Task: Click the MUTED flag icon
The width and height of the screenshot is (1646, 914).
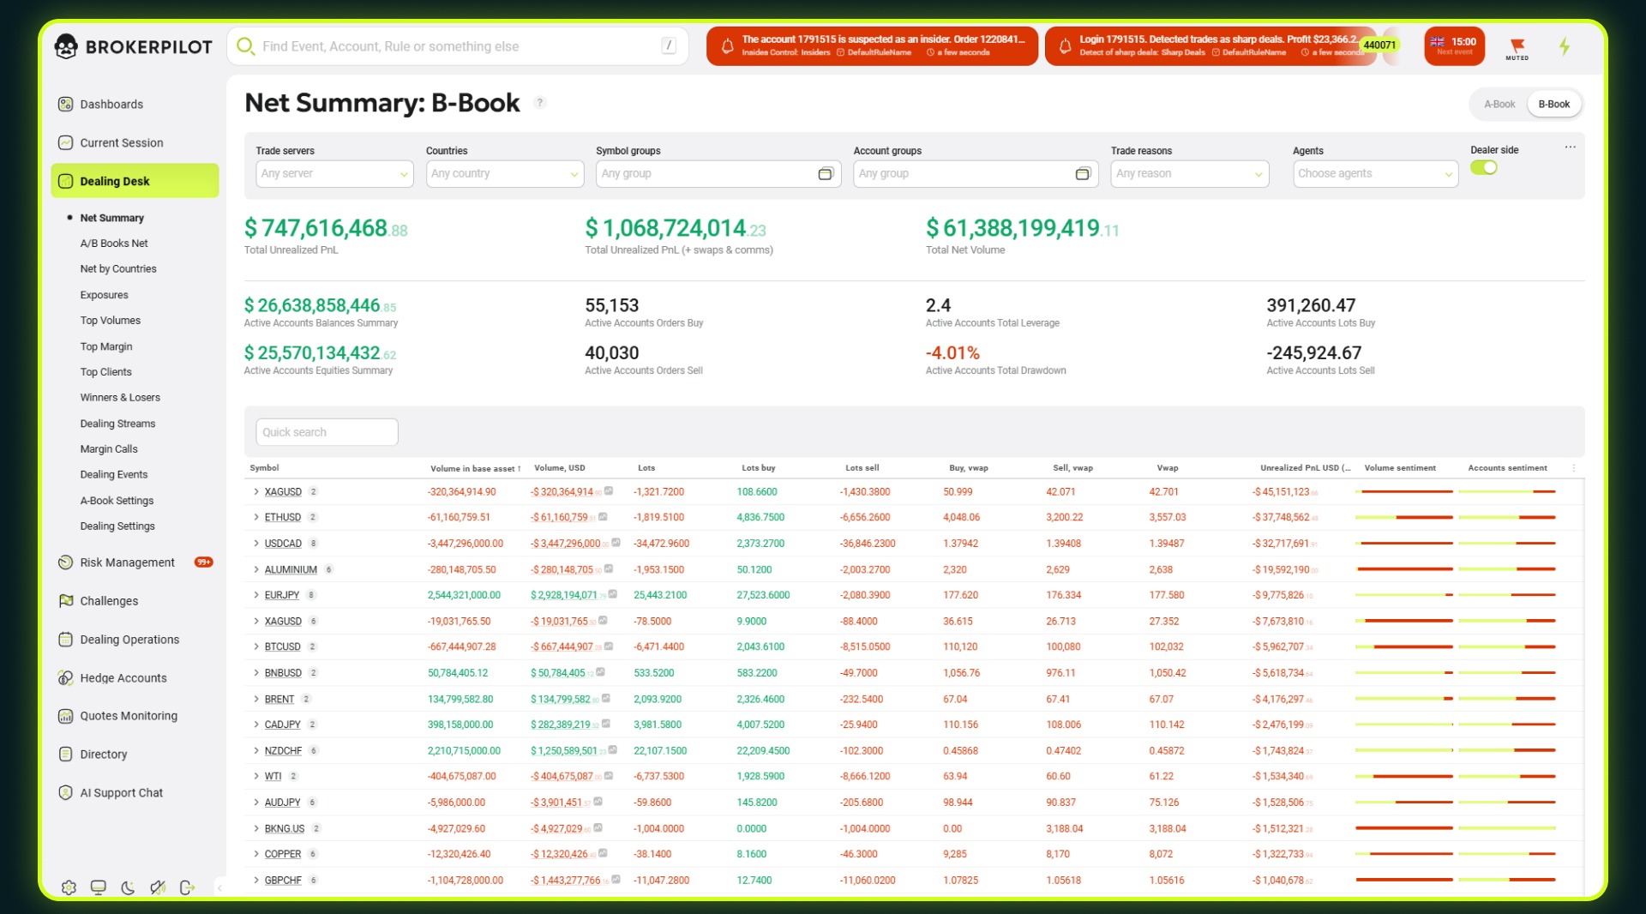Action: click(x=1517, y=46)
